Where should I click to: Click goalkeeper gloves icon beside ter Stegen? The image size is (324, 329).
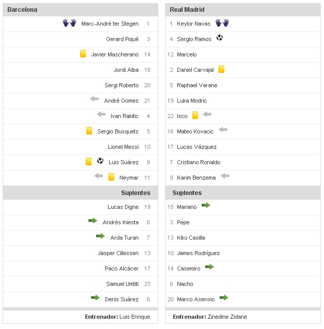tap(69, 23)
